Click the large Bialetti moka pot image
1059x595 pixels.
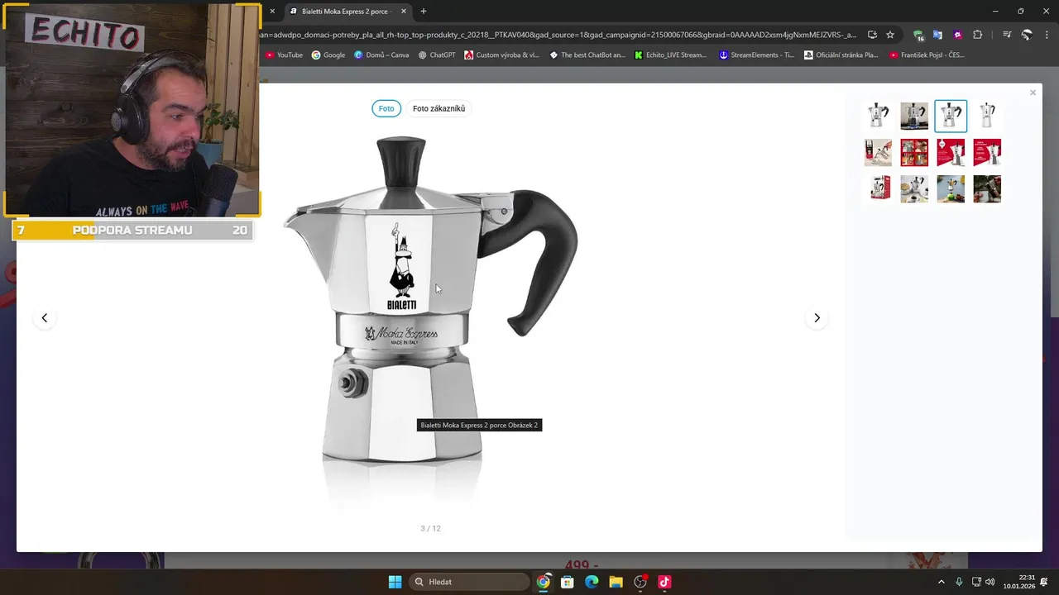click(x=430, y=318)
